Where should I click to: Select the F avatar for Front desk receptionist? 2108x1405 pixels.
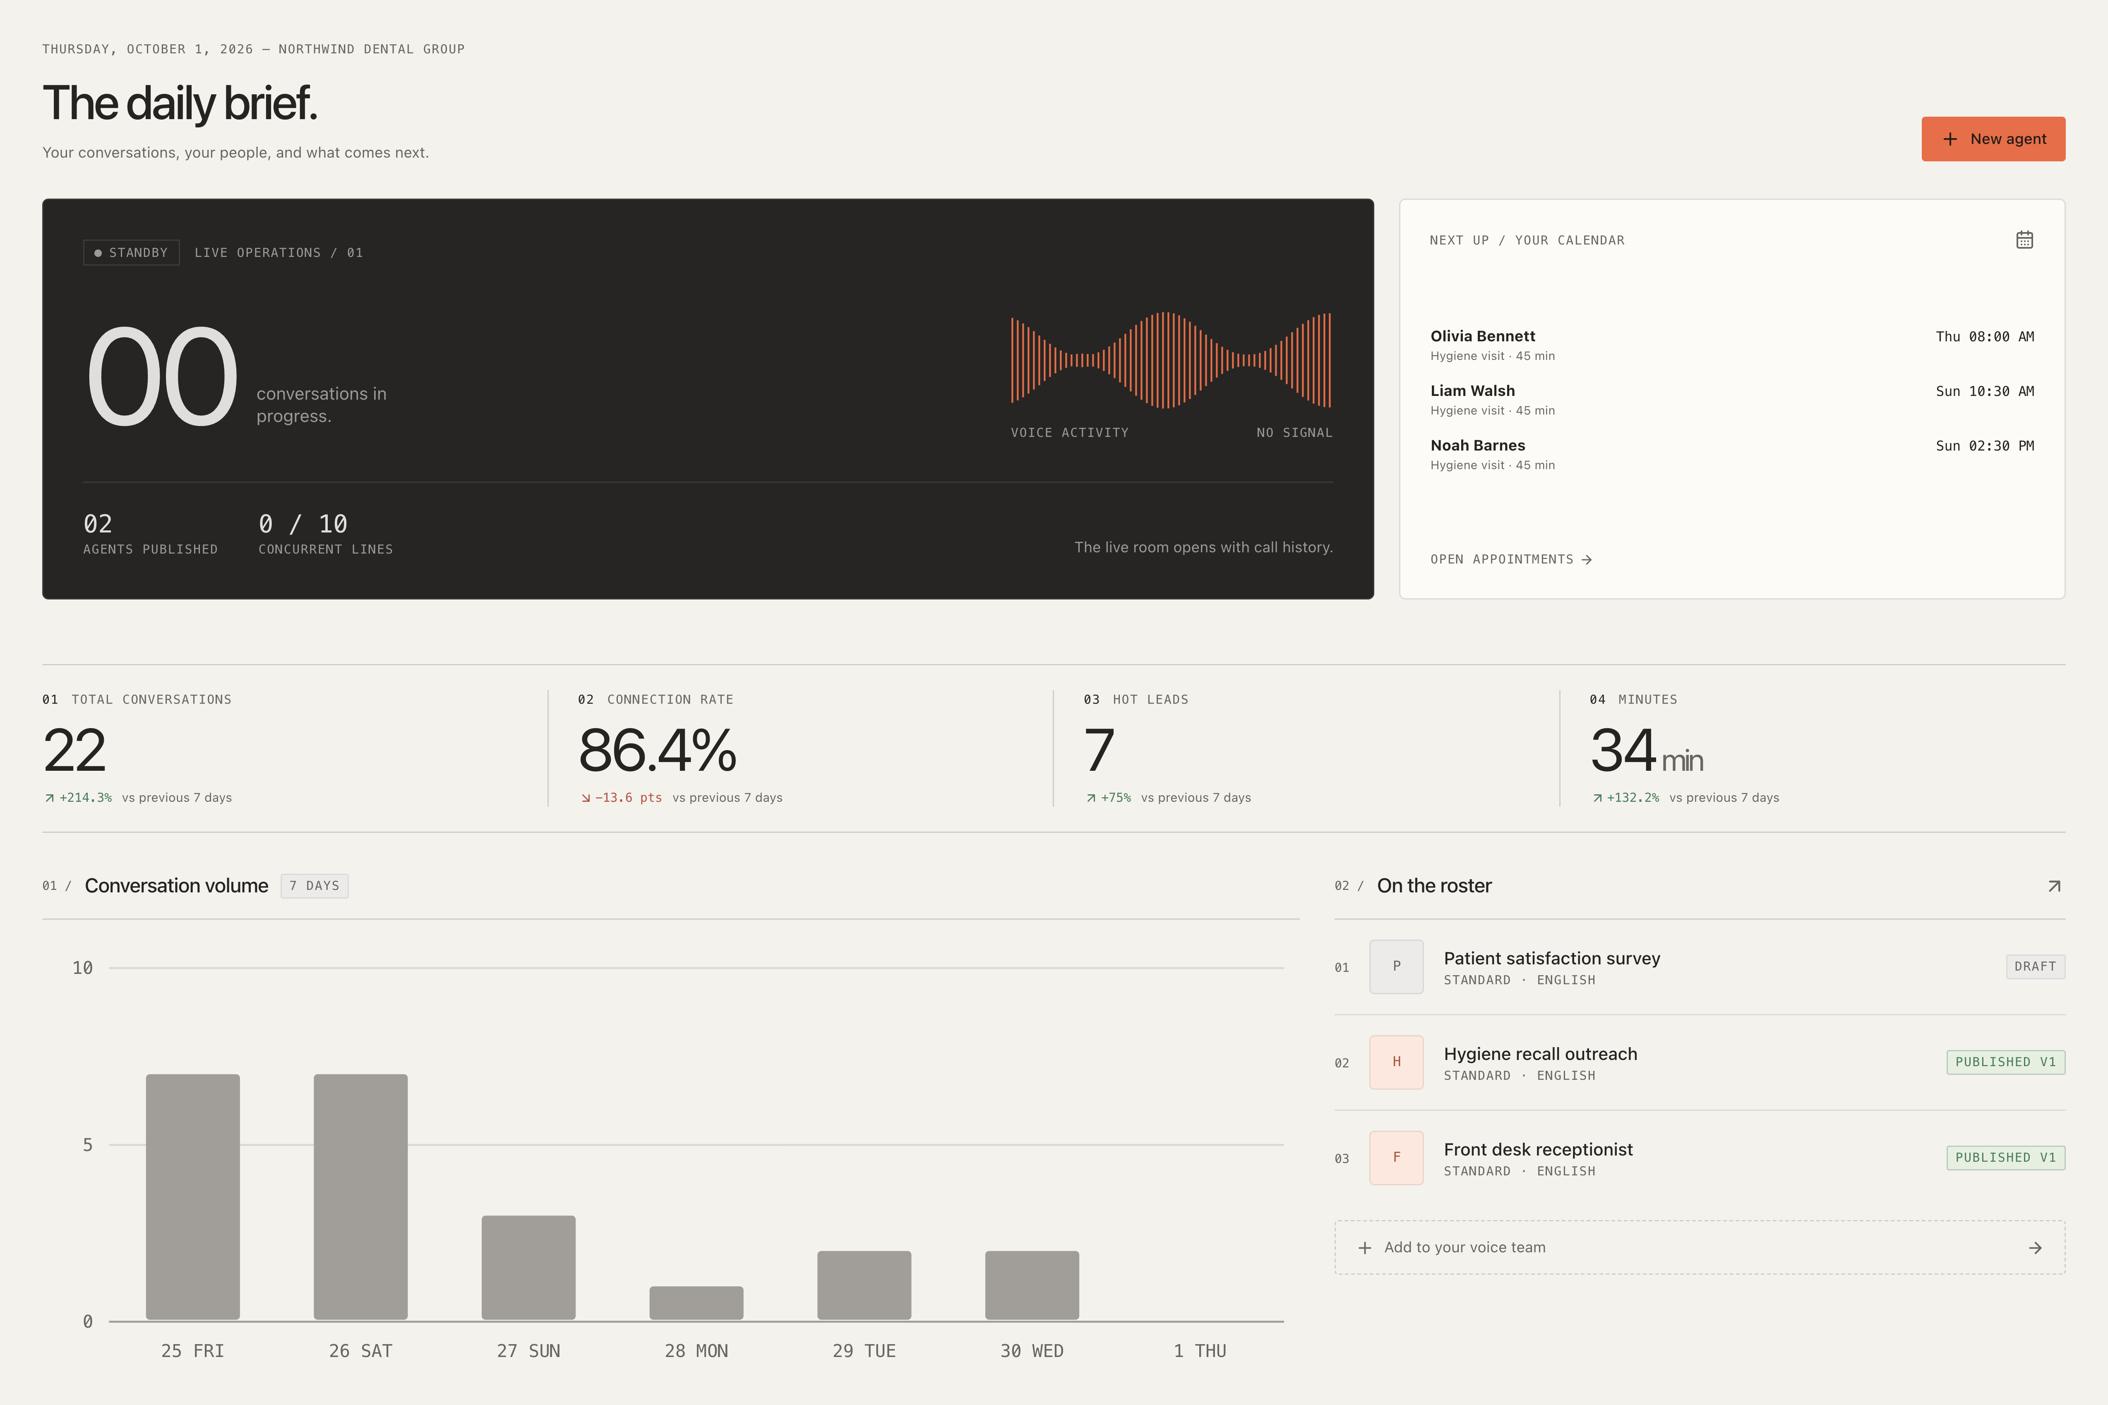coord(1395,1158)
